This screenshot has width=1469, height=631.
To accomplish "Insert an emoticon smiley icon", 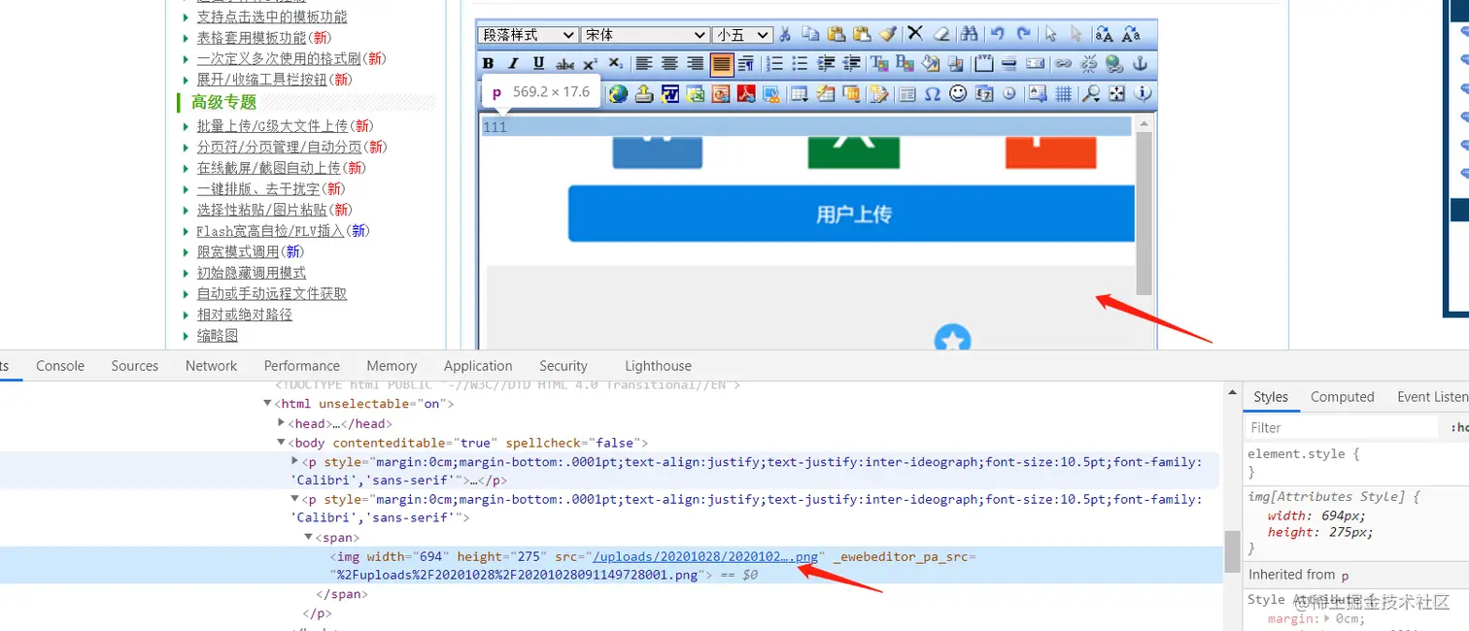I will pyautogui.click(x=958, y=93).
